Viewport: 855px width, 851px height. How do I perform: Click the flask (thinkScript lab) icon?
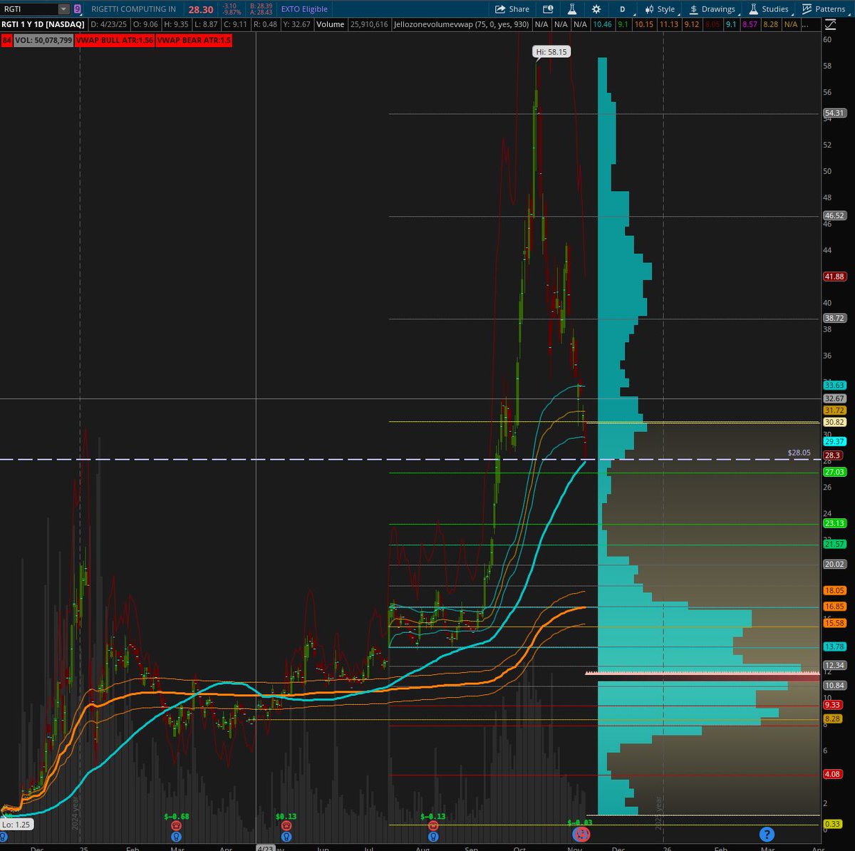click(571, 9)
